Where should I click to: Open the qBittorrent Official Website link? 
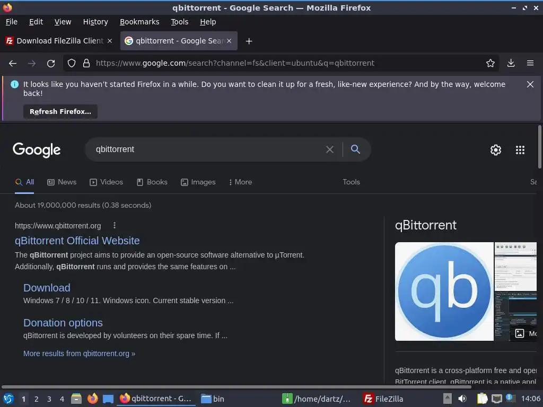[x=77, y=241]
